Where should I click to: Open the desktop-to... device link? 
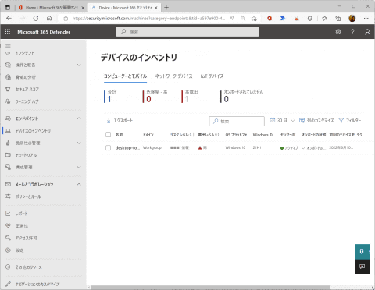tap(127, 147)
